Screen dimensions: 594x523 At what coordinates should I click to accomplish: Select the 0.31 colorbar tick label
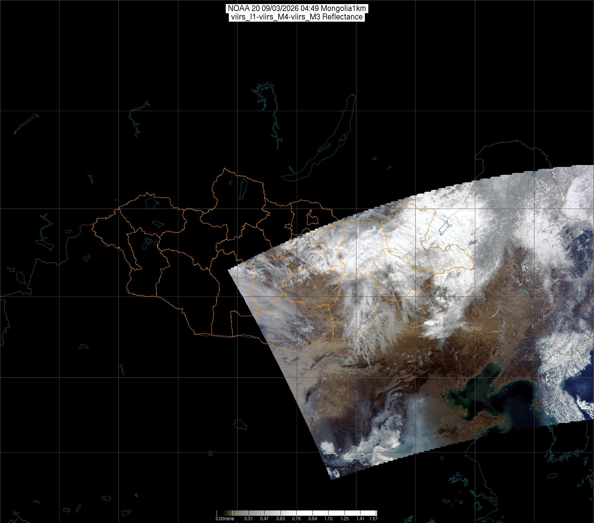pyautogui.click(x=249, y=519)
